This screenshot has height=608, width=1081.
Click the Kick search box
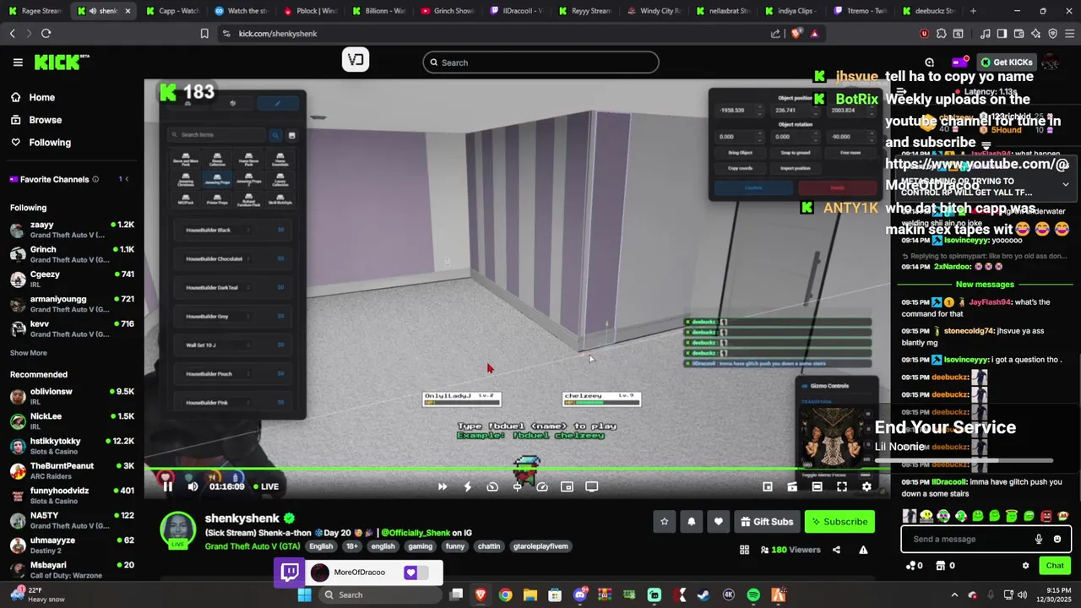[x=540, y=62]
